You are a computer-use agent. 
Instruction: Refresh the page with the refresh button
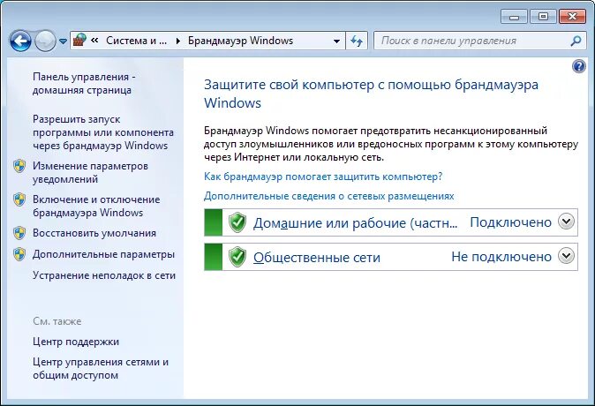point(357,41)
